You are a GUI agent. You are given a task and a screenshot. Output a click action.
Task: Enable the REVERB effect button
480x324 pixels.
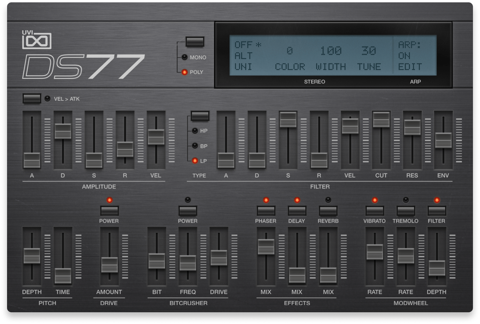pos(328,211)
